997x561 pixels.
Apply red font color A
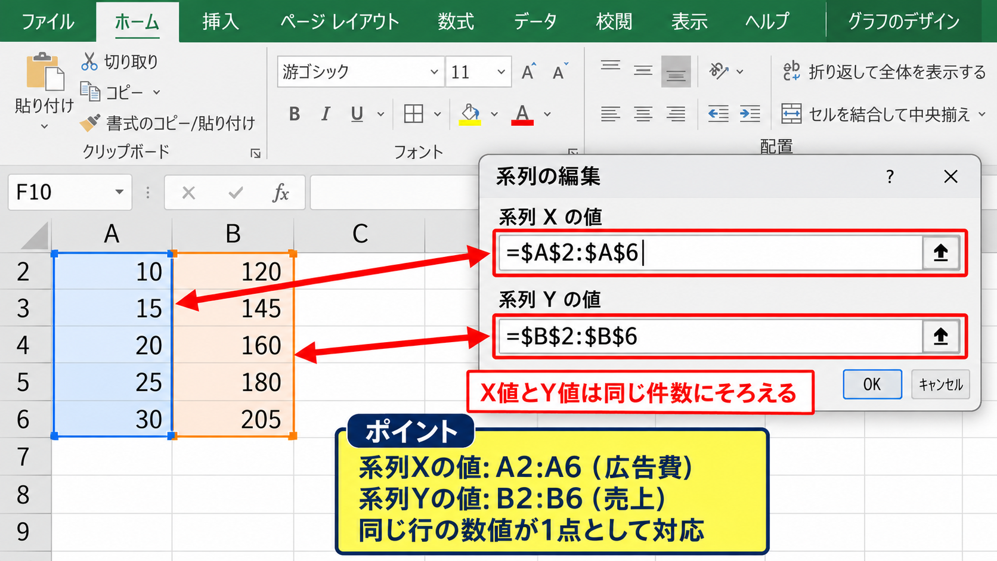point(522,114)
